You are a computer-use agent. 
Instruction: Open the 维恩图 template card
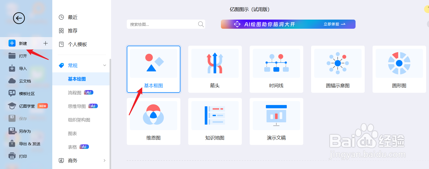click(x=153, y=121)
